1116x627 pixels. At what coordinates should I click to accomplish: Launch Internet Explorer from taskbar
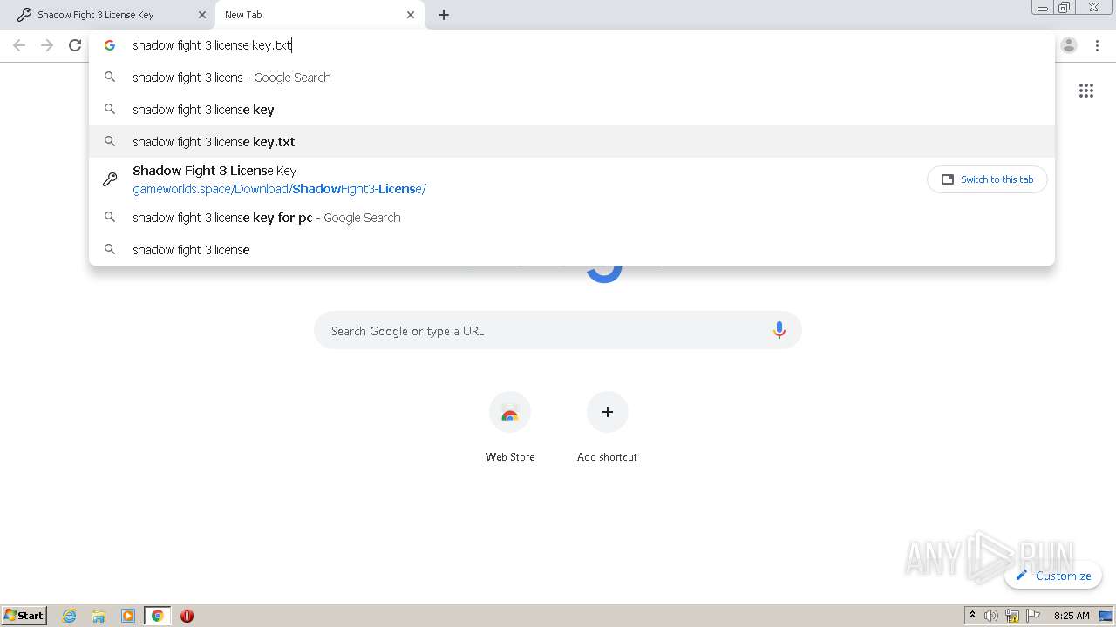pyautogui.click(x=70, y=616)
